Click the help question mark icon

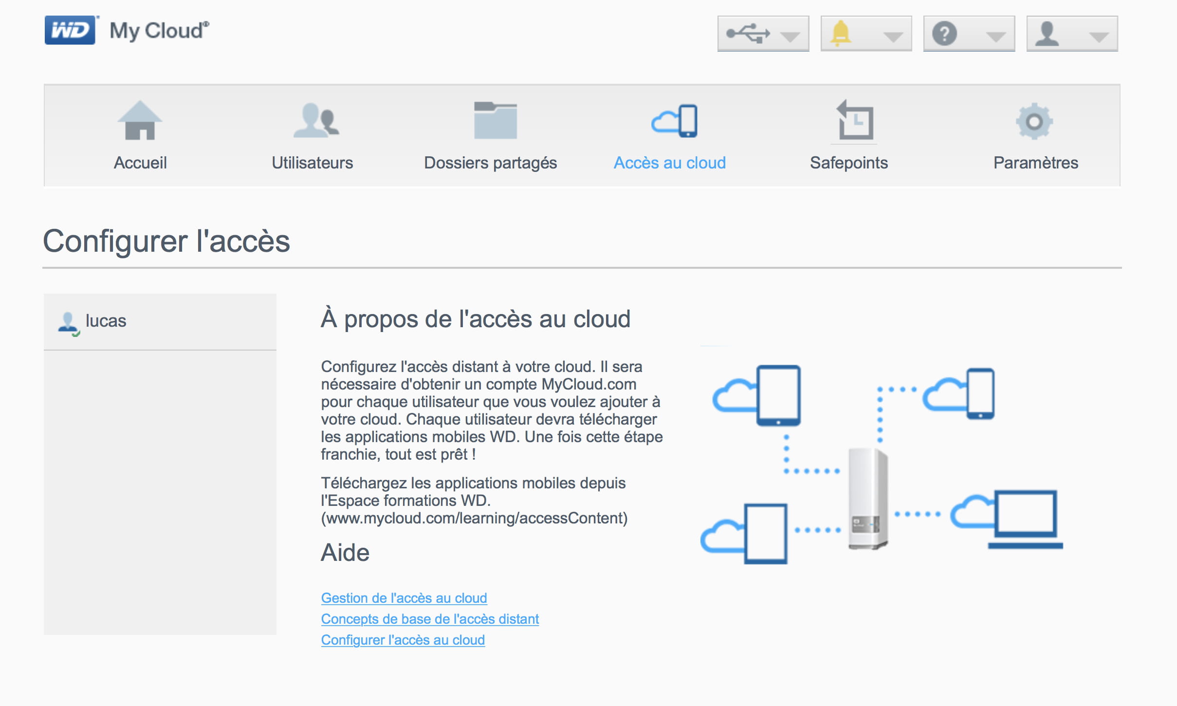[x=944, y=34]
